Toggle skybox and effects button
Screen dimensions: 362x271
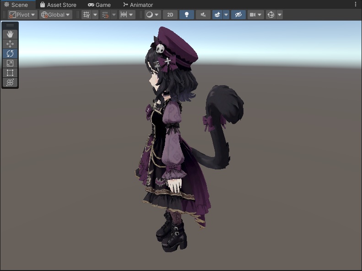click(x=217, y=15)
